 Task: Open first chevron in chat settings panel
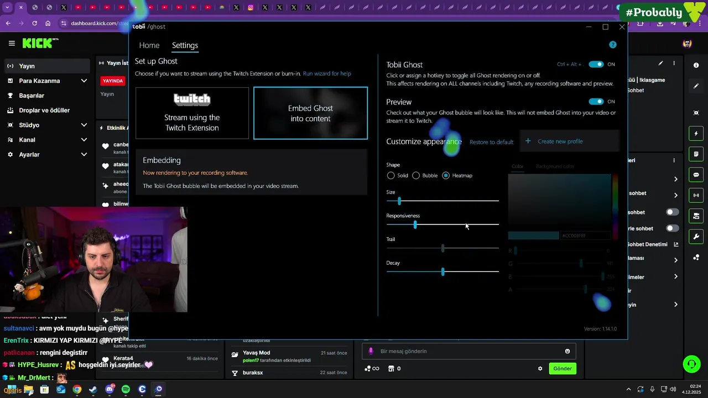click(x=675, y=179)
